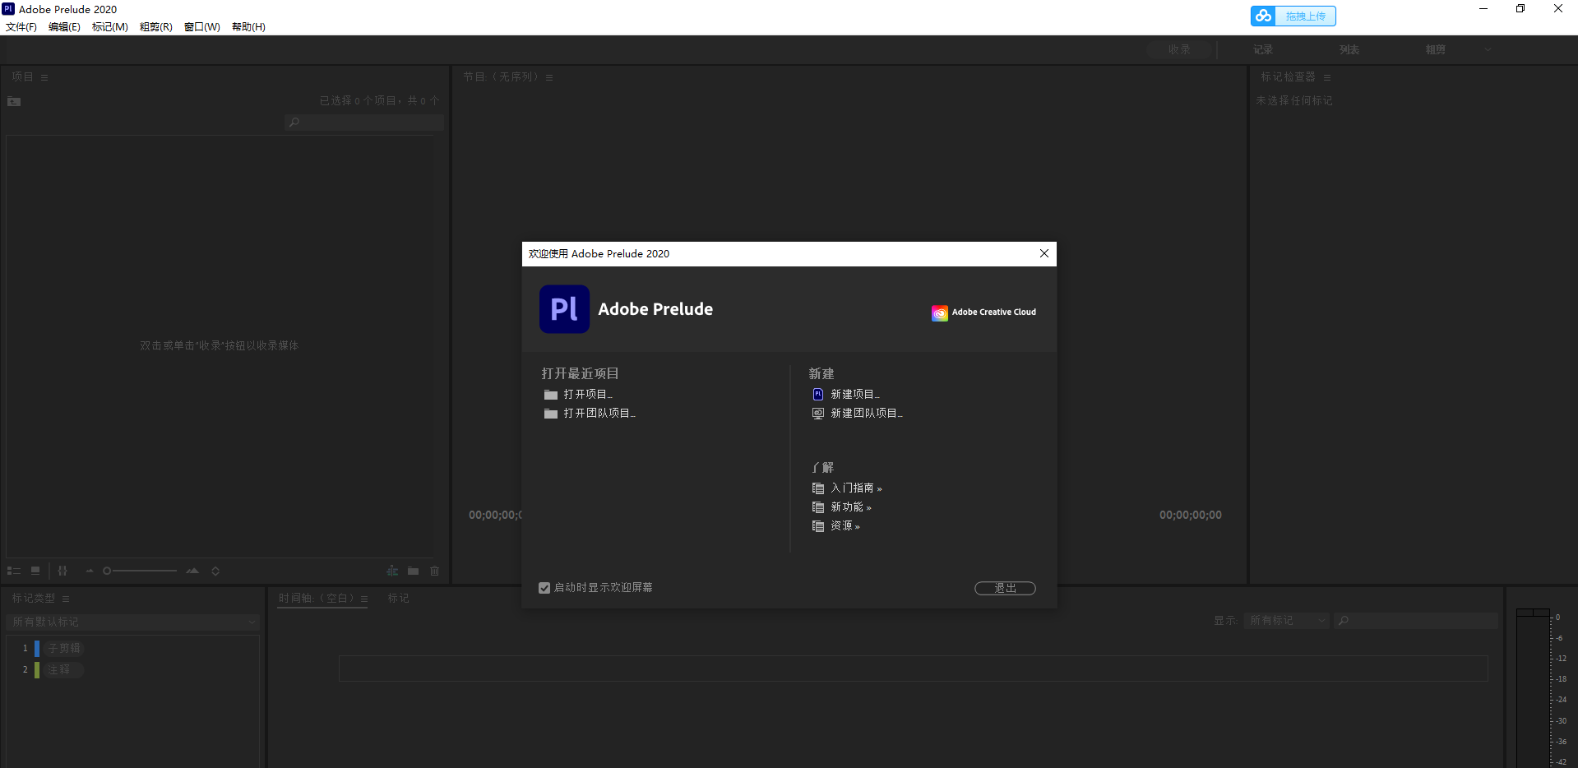Click the Pl file icon beside 新建项目
The width and height of the screenshot is (1578, 768).
click(818, 395)
